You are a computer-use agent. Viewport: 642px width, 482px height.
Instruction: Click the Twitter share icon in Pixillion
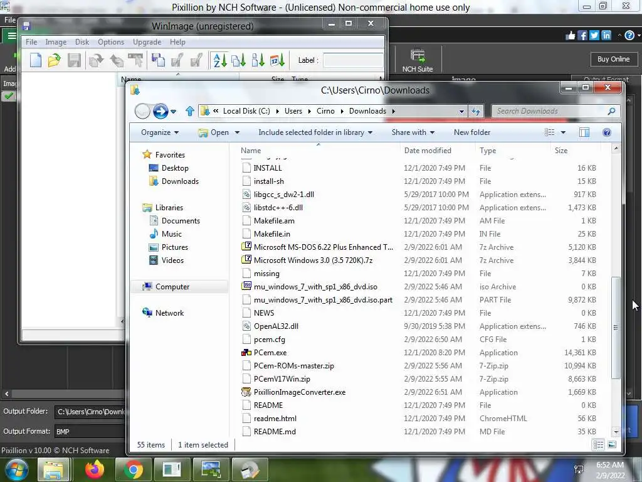point(594,35)
